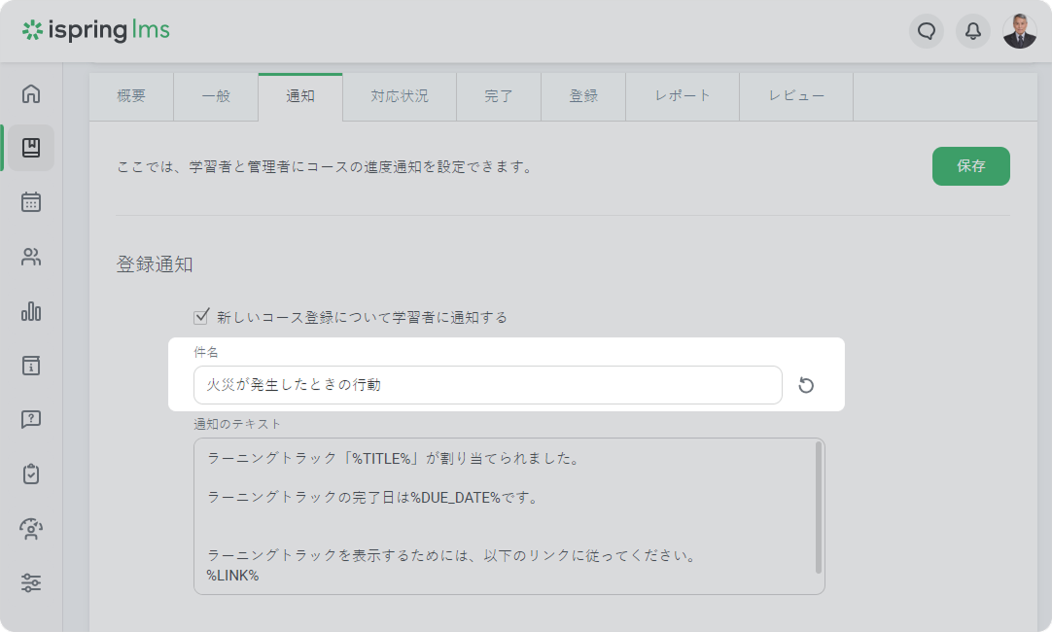Open the Calendar icon in sidebar
Screen dimensions: 1052x632
pyautogui.click(x=31, y=202)
